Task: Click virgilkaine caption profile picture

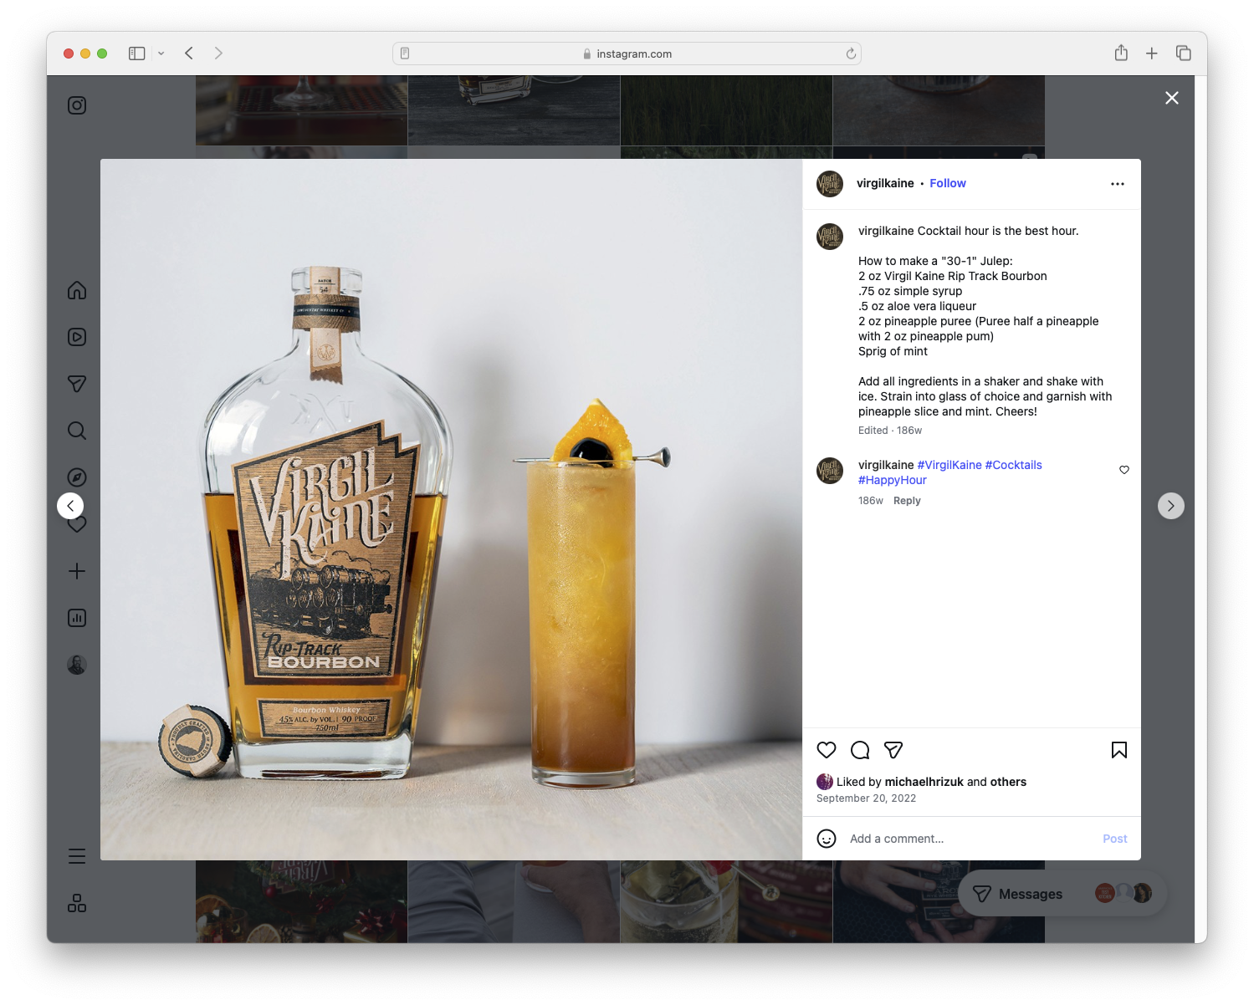Action: [830, 237]
